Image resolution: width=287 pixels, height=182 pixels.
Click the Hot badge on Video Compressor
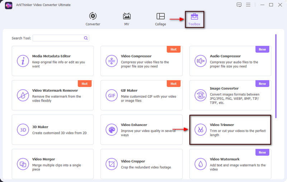(174, 49)
